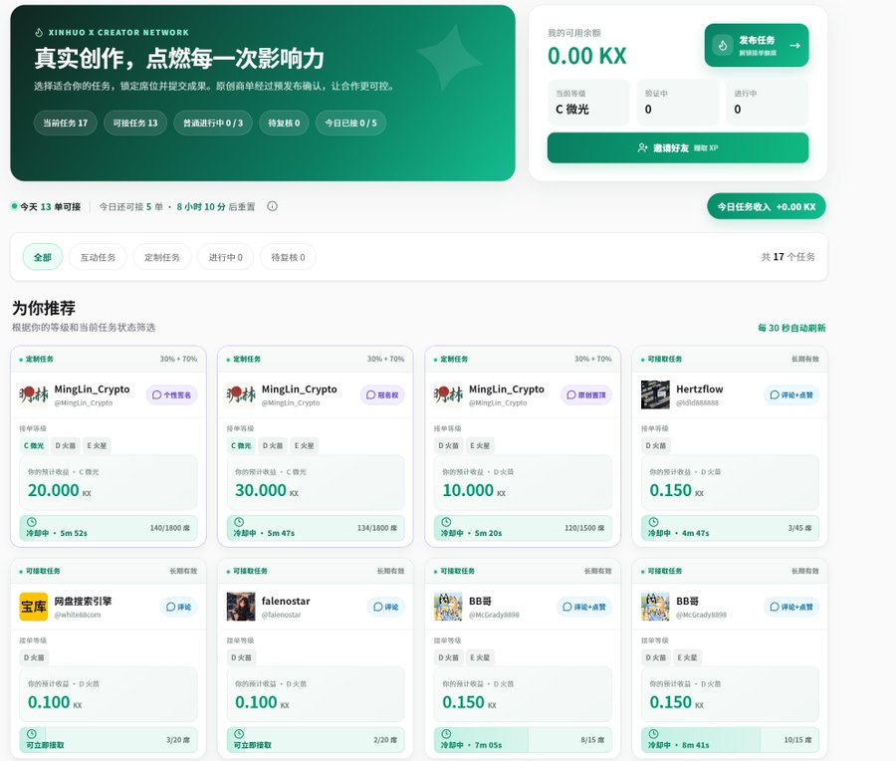Select the 全部 filter tab
Screen dimensions: 896x761
(x=42, y=257)
